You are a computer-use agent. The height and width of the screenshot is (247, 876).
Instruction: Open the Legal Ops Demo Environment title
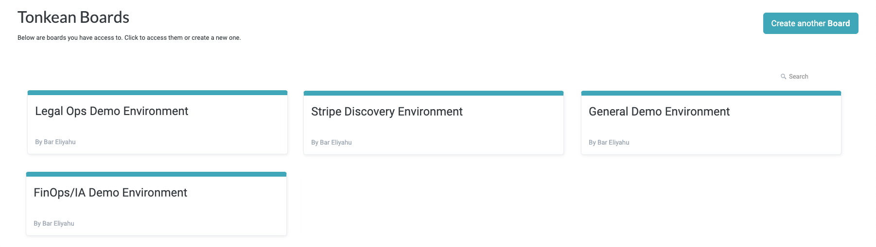(x=111, y=111)
